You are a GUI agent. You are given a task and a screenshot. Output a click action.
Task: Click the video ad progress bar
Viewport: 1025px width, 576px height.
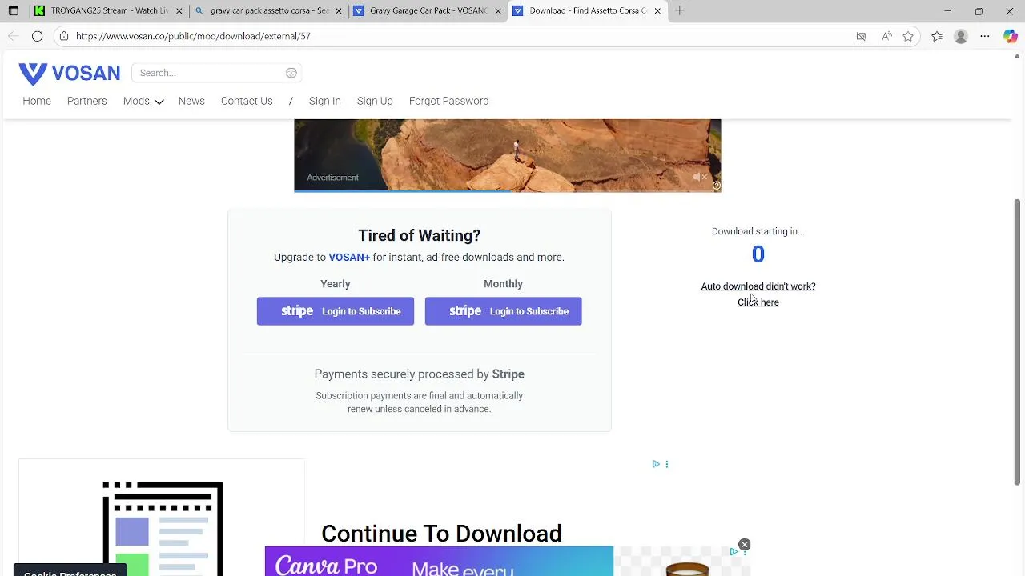point(508,190)
